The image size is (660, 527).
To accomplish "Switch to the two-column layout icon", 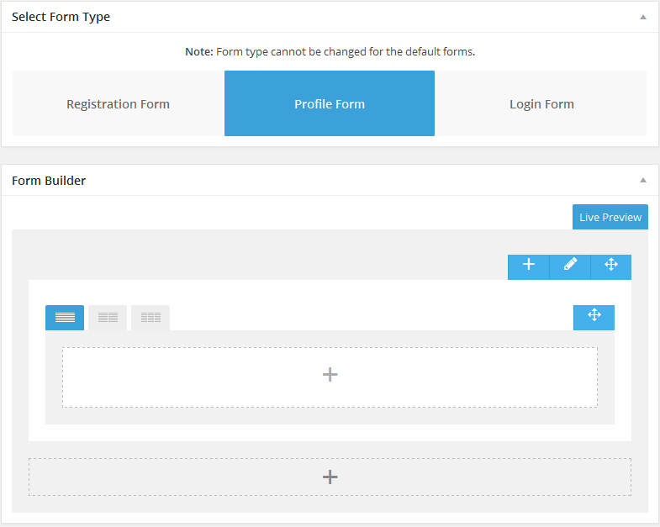I will (108, 318).
